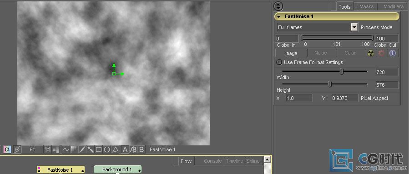Select the magic wand tool
This screenshot has height=174, width=409.
[x=90, y=149]
